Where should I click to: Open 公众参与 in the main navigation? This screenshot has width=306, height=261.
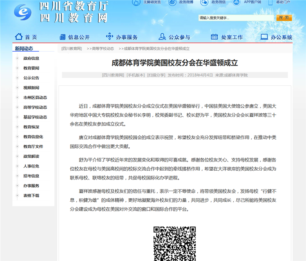[179, 37]
